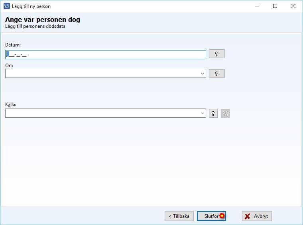The width and height of the screenshot is (303, 225).
Task: Click the heading Ange var personen dog
Action: tap(43, 19)
